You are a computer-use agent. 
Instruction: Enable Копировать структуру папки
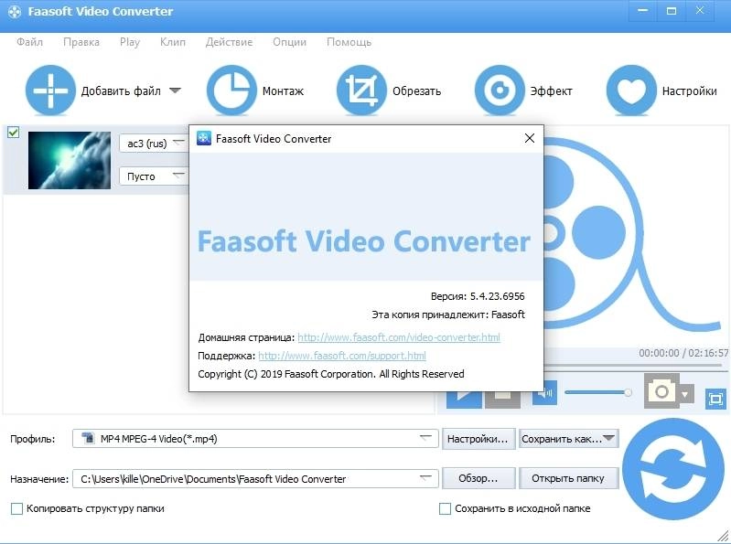(16, 508)
